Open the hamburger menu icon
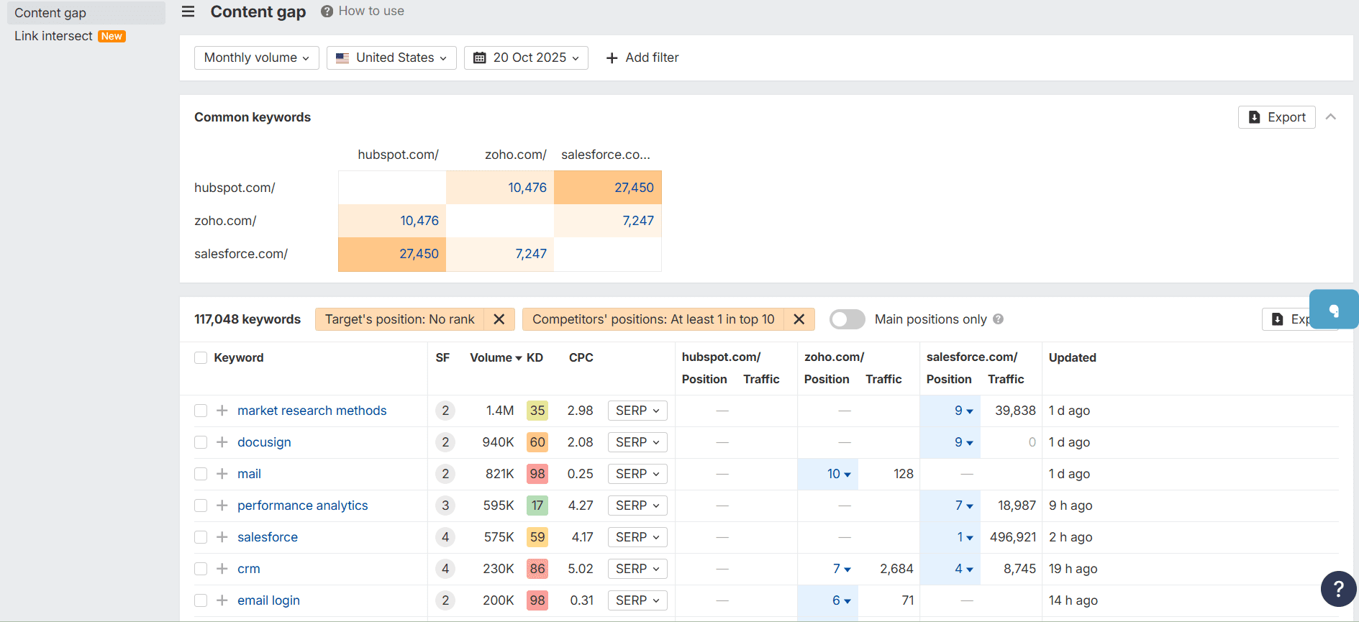1359x622 pixels. [x=188, y=12]
